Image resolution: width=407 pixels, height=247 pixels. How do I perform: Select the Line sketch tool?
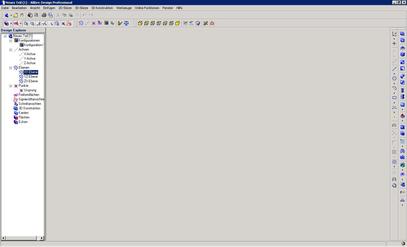[x=394, y=69]
